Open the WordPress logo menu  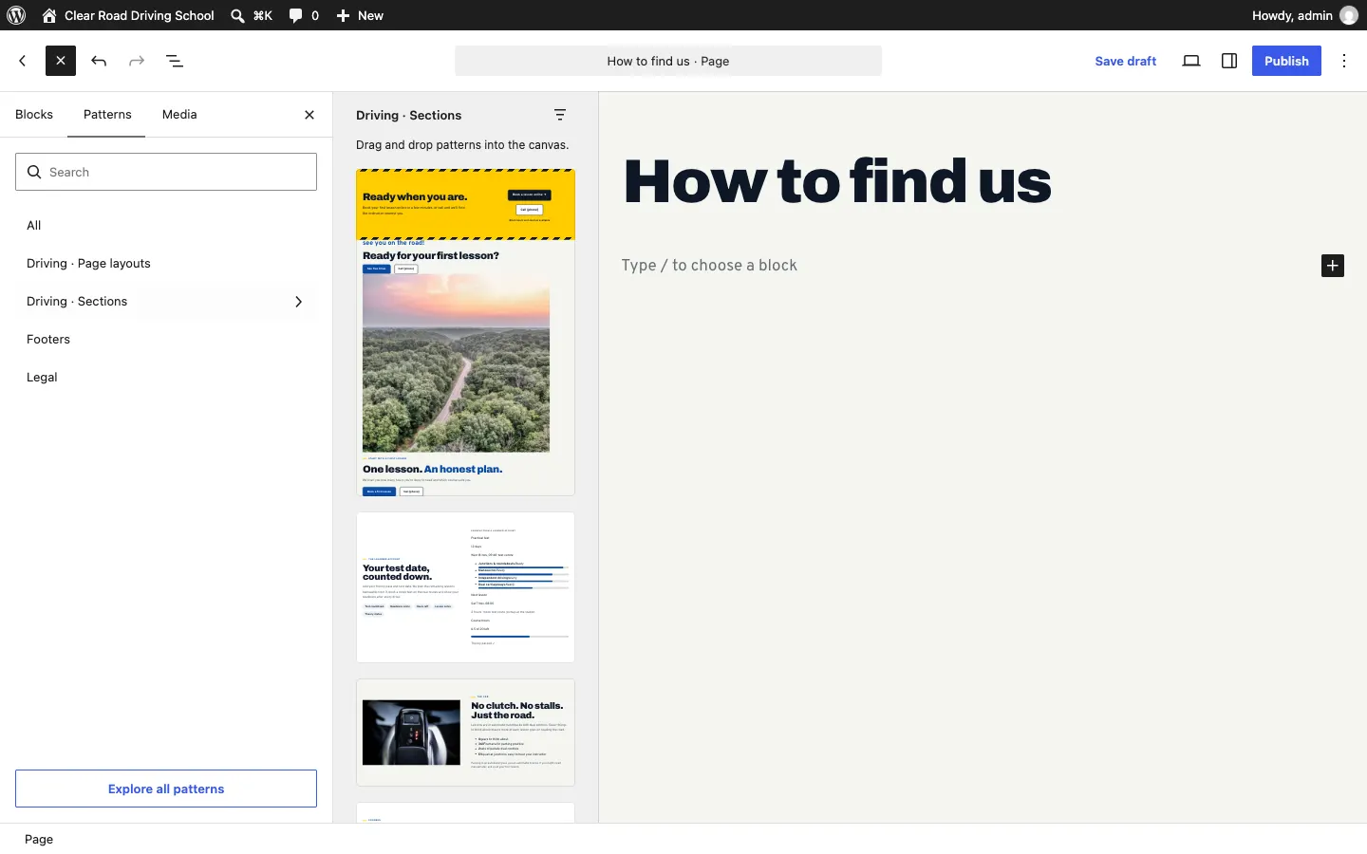(16, 15)
